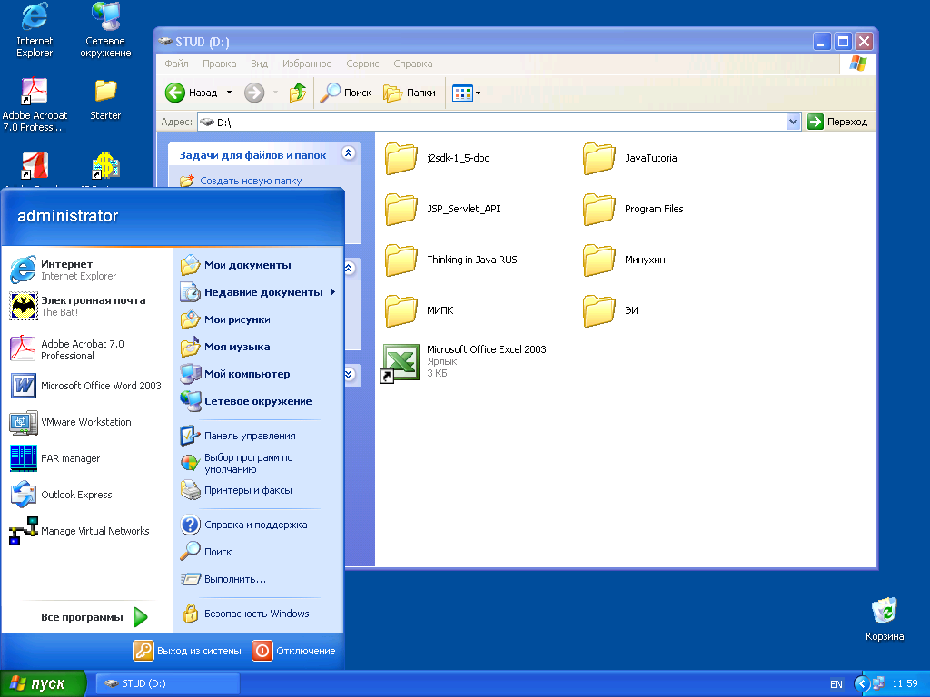
Task: Select the JSP_Servlet_API folder
Action: pos(442,210)
